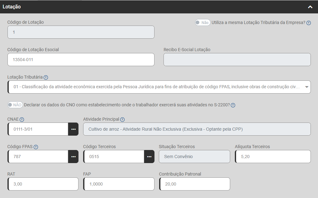Open Código Terceiros lookup ellipsis button
This screenshot has width=318, height=198.
tap(149, 157)
